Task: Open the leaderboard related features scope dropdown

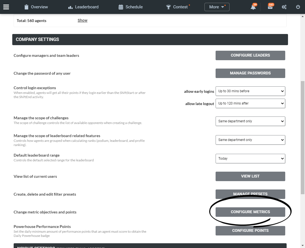Action: (250, 140)
